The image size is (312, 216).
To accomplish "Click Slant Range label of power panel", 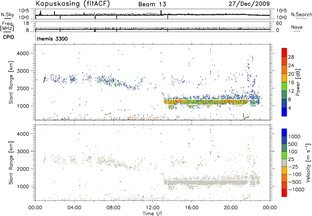I will 11,82.
